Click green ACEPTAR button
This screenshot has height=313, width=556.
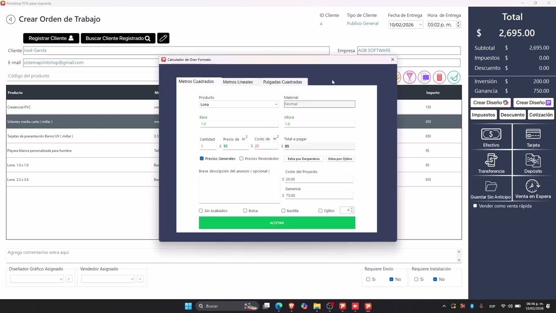pyautogui.click(x=277, y=223)
